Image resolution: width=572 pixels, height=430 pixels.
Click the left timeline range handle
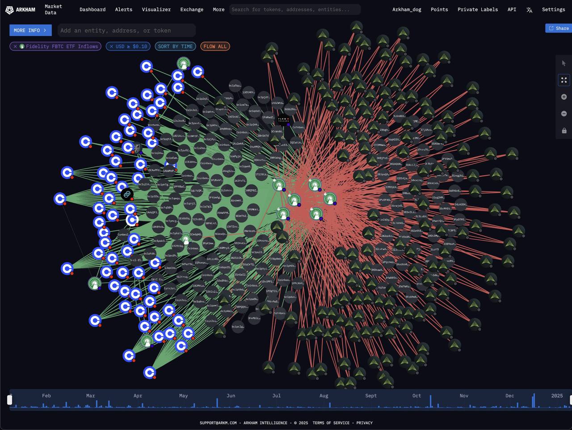[10, 400]
